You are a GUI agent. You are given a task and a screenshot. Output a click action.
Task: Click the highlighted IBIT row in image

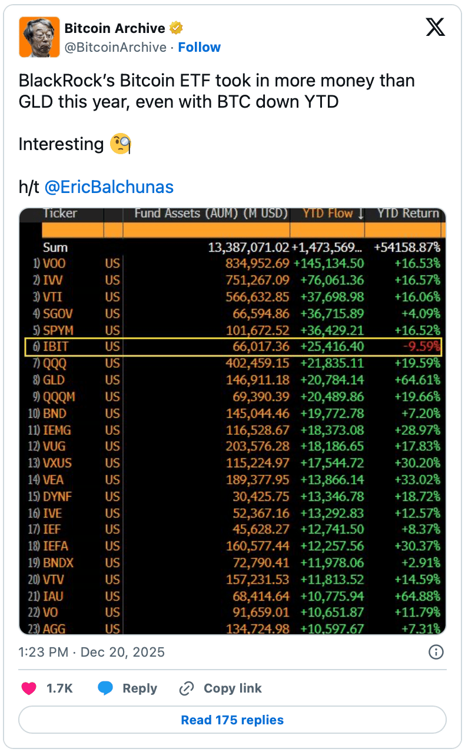pyautogui.click(x=232, y=347)
